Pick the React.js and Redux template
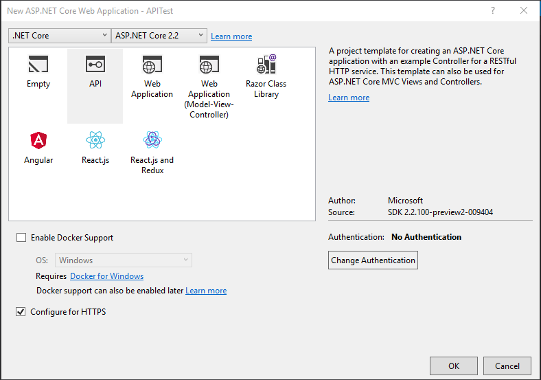 [x=152, y=141]
